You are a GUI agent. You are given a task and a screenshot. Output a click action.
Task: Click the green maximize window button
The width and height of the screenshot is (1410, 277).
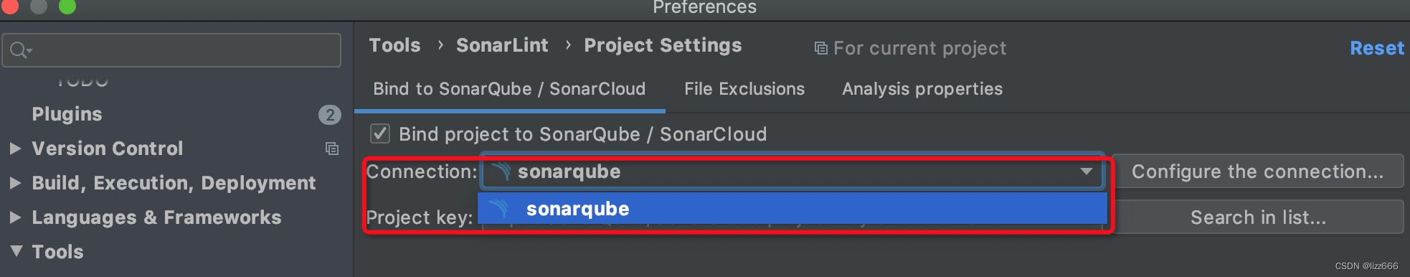pyautogui.click(x=67, y=6)
